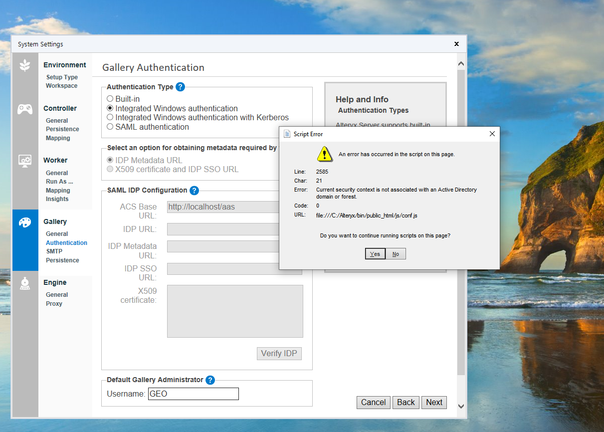Select the Worker monitor icon
The width and height of the screenshot is (604, 432).
tap(25, 161)
